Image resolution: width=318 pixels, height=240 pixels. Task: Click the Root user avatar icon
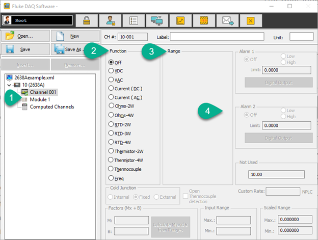coord(8,20)
